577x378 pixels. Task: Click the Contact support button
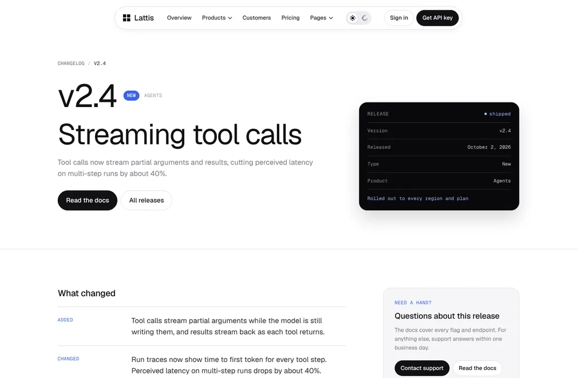tap(422, 368)
